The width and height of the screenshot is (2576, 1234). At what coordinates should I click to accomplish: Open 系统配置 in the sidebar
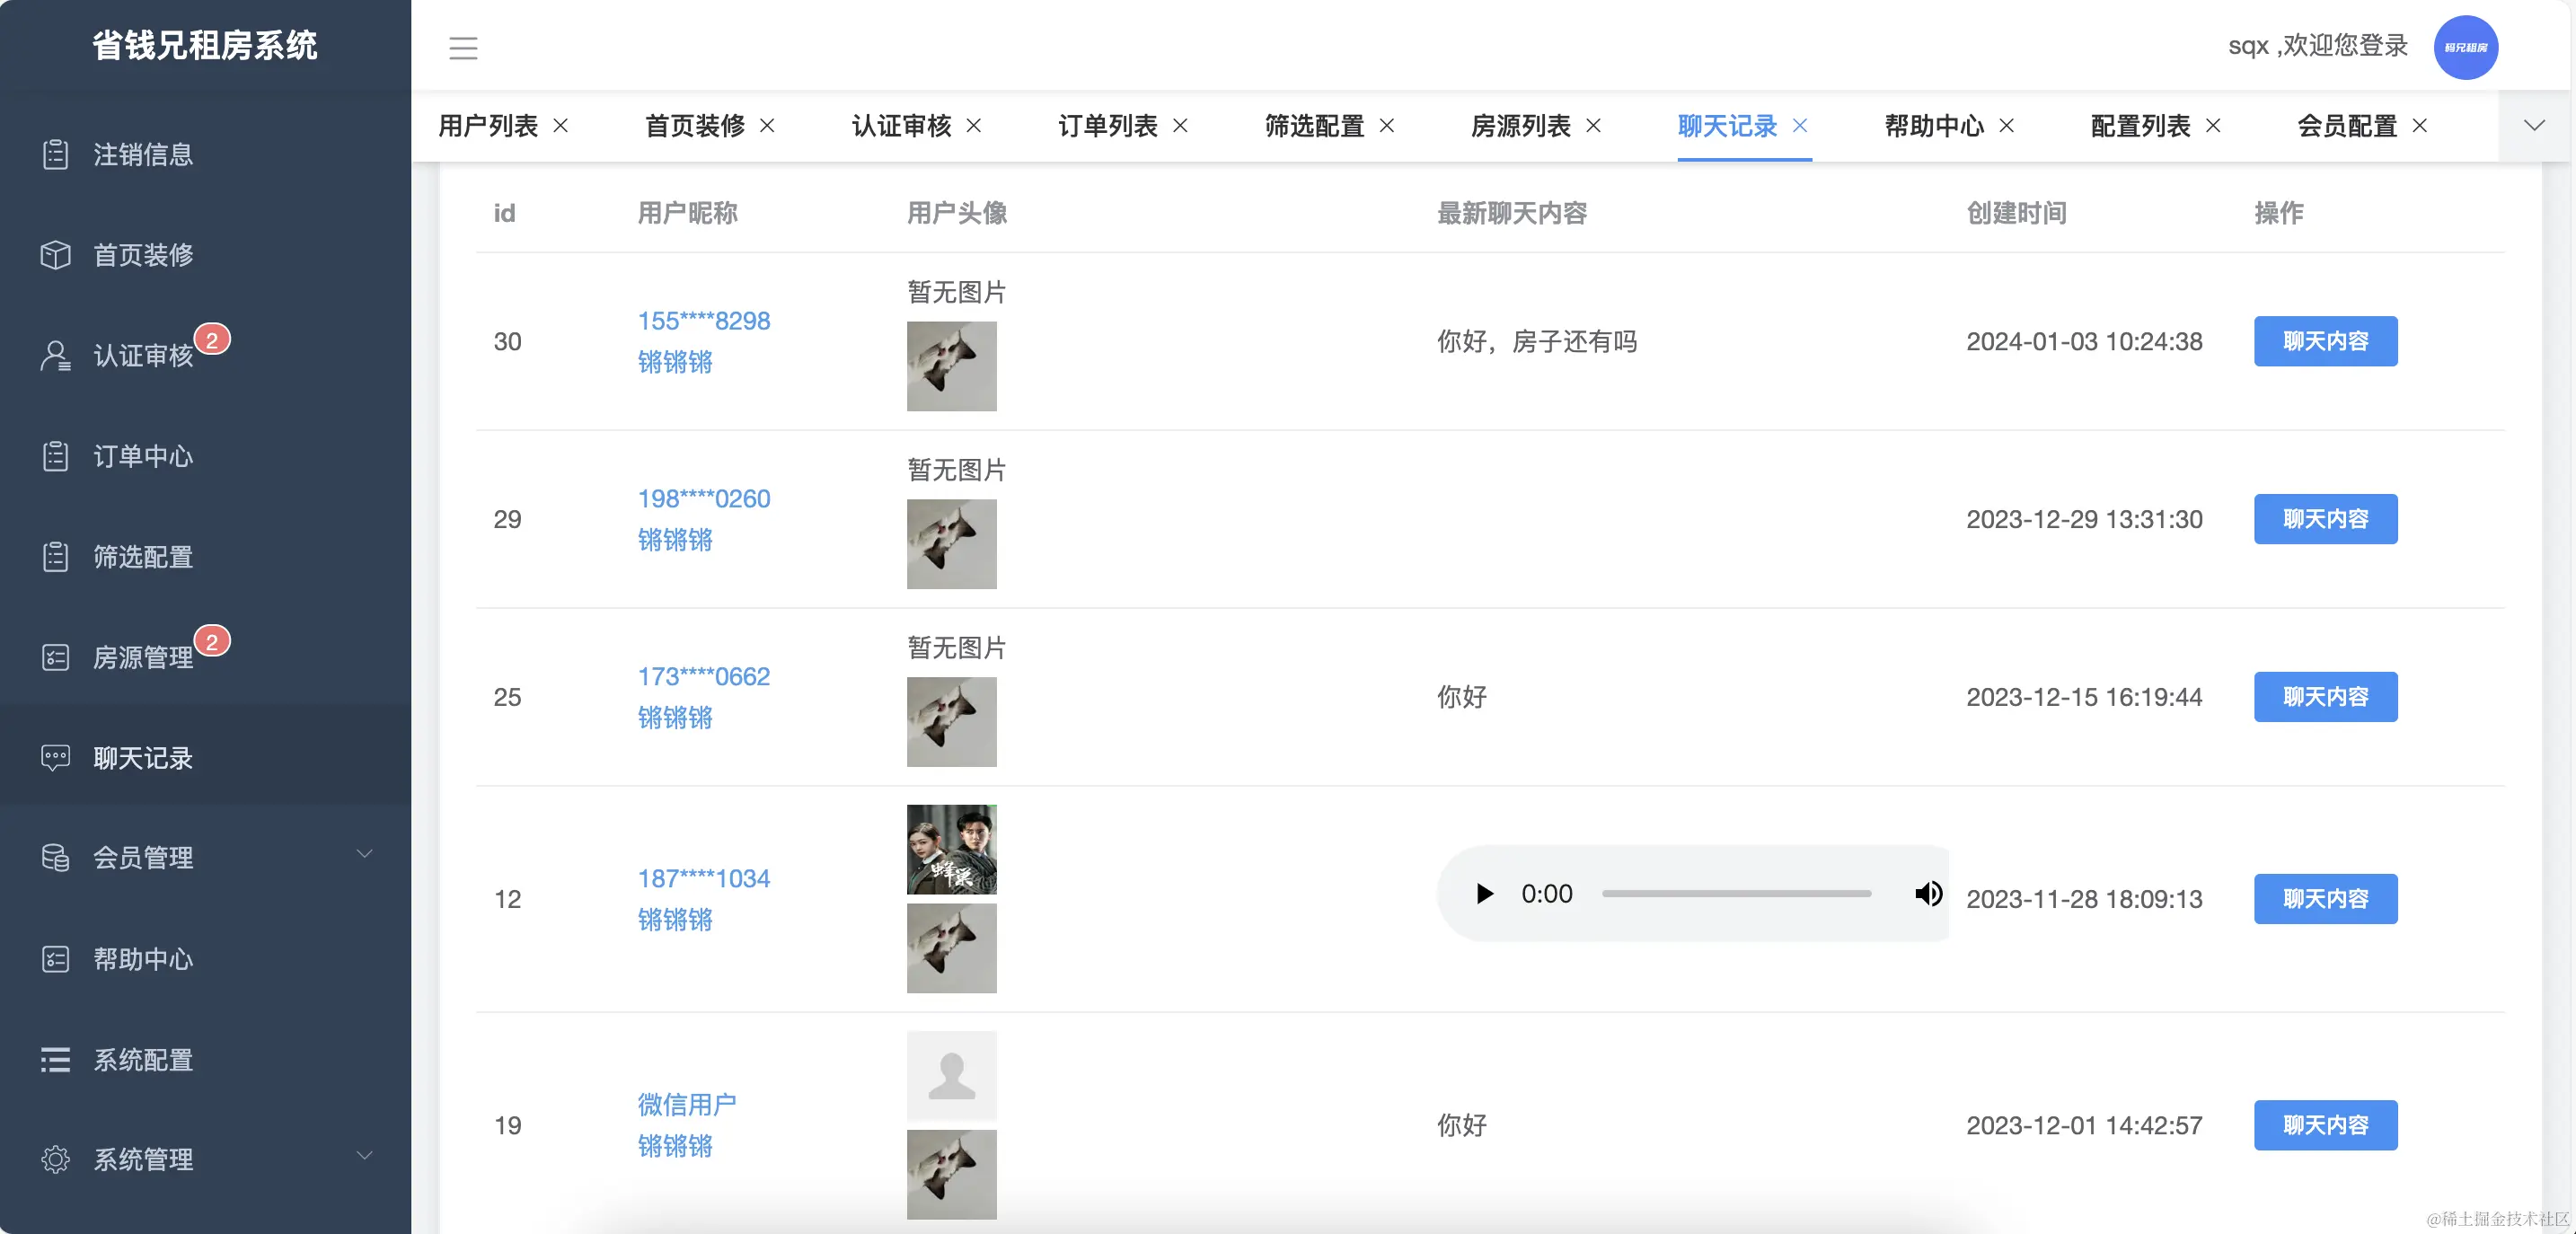point(143,1060)
